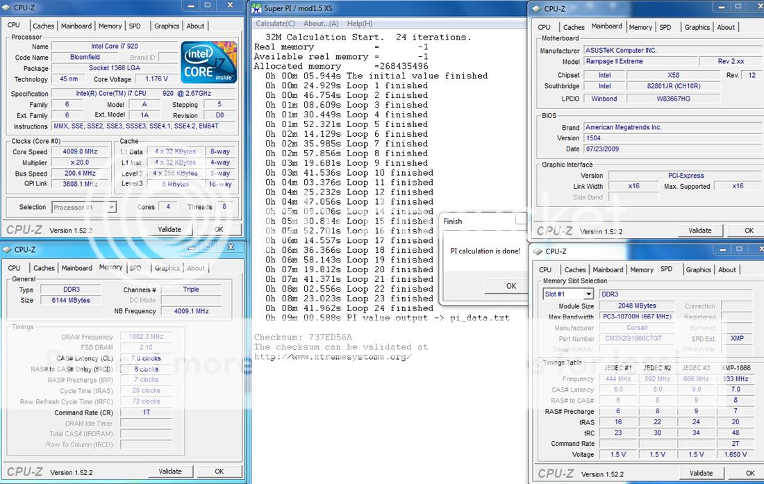Click the 'Checksum: 737ED56A' line in Super PI
764x484 pixels.
(303, 337)
